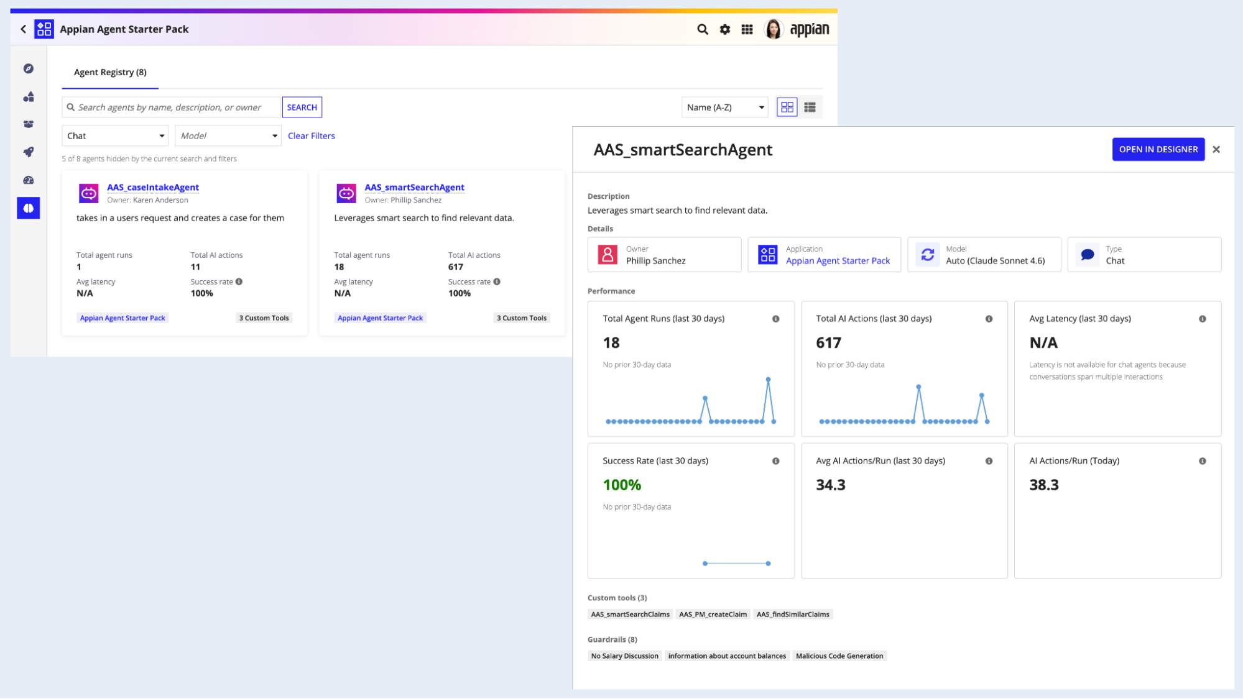The image size is (1243, 699).
Task: Show Avg AI Actions/Run info tooltip
Action: [x=989, y=461]
